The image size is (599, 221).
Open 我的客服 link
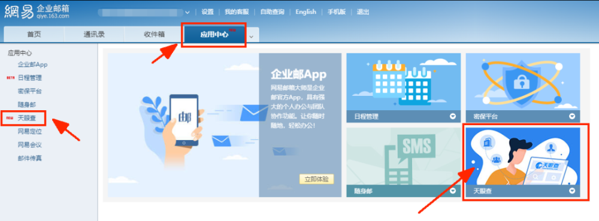point(237,12)
